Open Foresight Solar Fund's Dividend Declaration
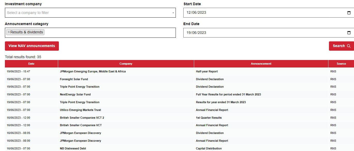The image size is (354, 151). point(210,79)
